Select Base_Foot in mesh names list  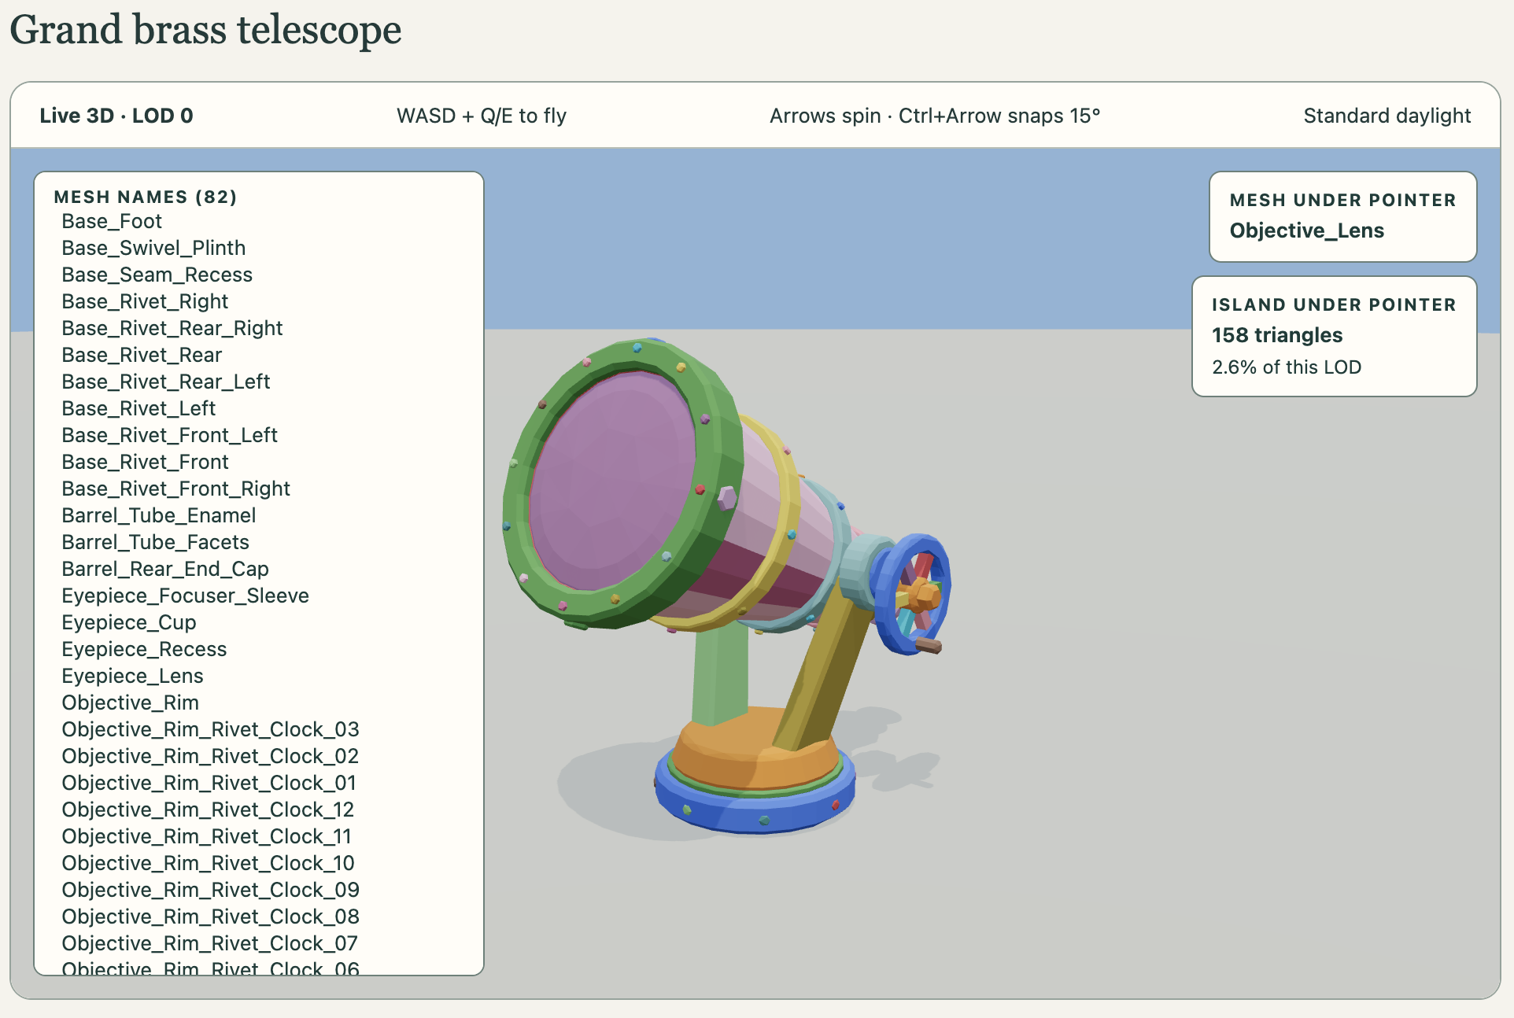click(x=112, y=221)
